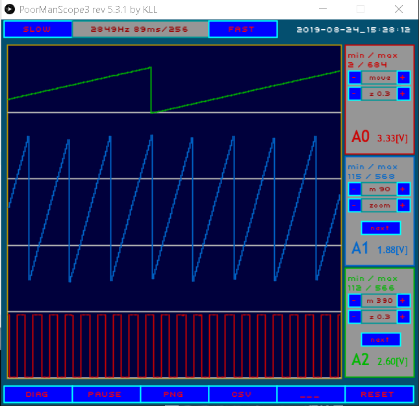419x406 pixels.
Task: Increase A0 zoom with the z 0.3 plus button
Action: click(403, 94)
